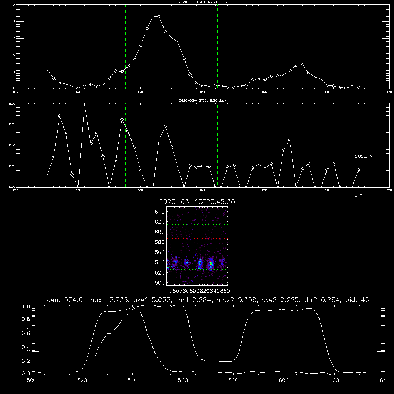The width and height of the screenshot is (394, 394).
Task: Click the x-axis numbers below the spectrogram image
Action: pos(199,291)
